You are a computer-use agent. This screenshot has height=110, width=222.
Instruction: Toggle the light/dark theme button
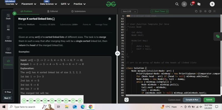coord(184,4)
